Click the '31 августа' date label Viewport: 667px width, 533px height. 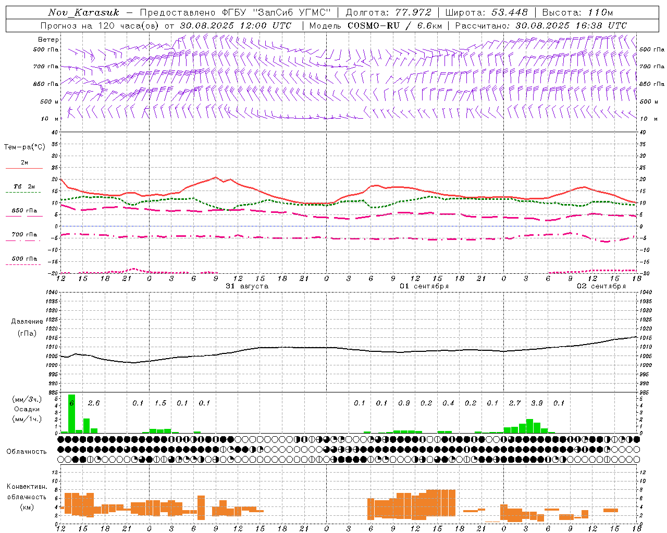pyautogui.click(x=247, y=286)
